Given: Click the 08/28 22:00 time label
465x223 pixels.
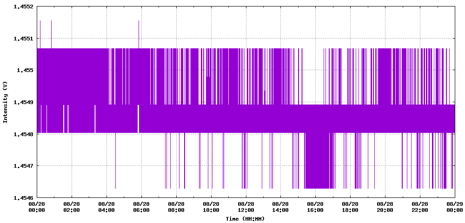Looking at the screenshot, I should click(420, 207).
